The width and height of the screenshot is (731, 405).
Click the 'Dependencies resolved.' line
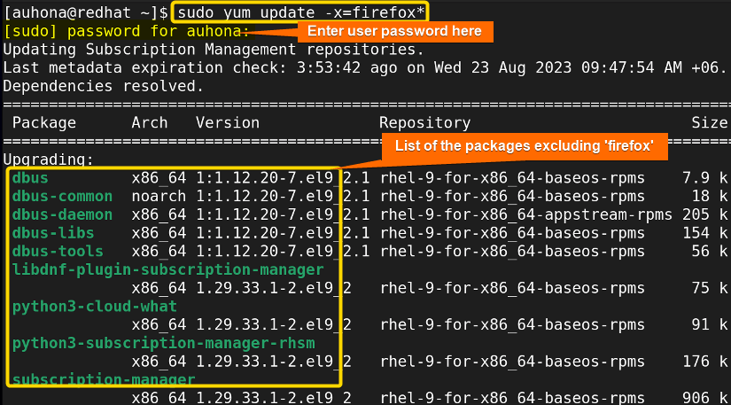click(104, 86)
